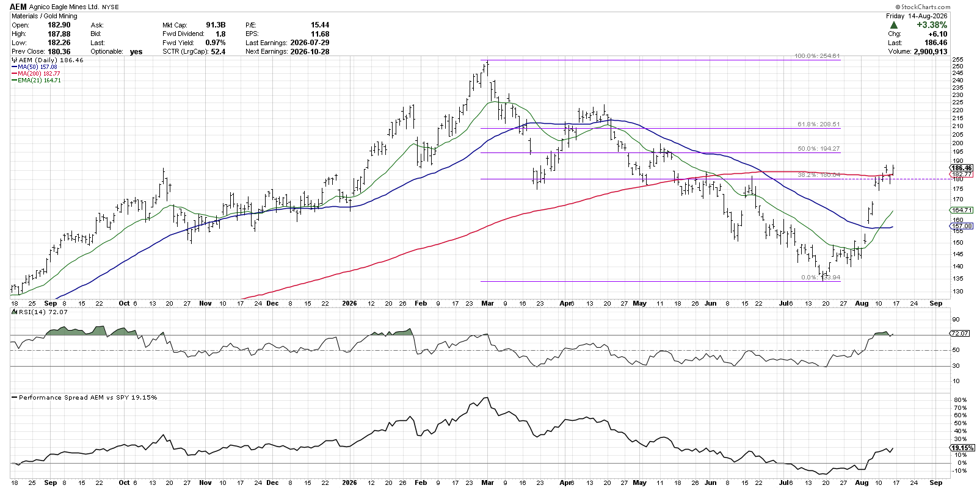The image size is (977, 488).
Task: Click the MA(200) 182.77 legend text
Action: coord(39,74)
